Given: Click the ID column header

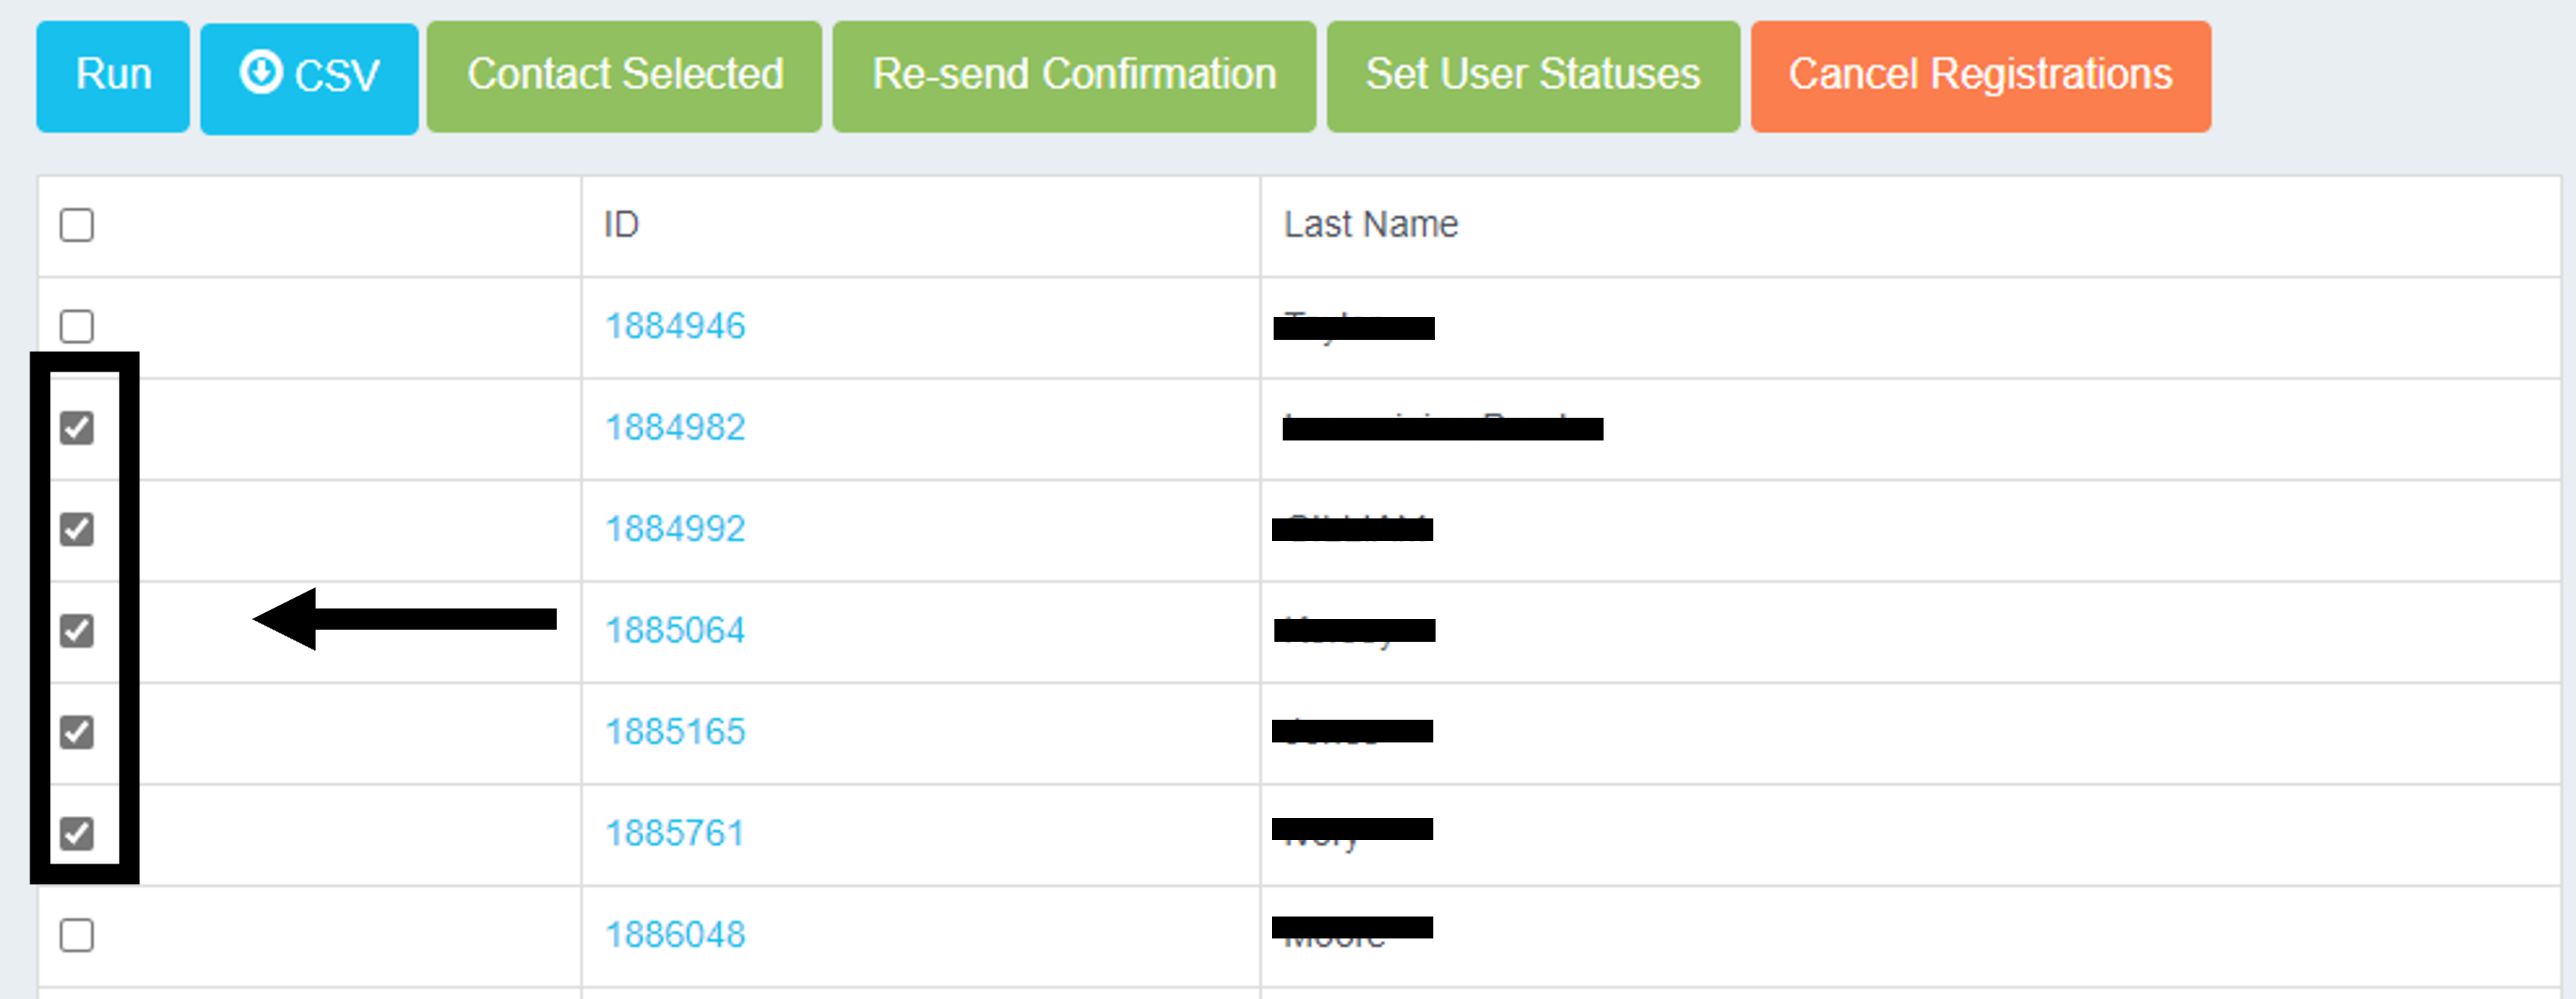Looking at the screenshot, I should (x=620, y=225).
